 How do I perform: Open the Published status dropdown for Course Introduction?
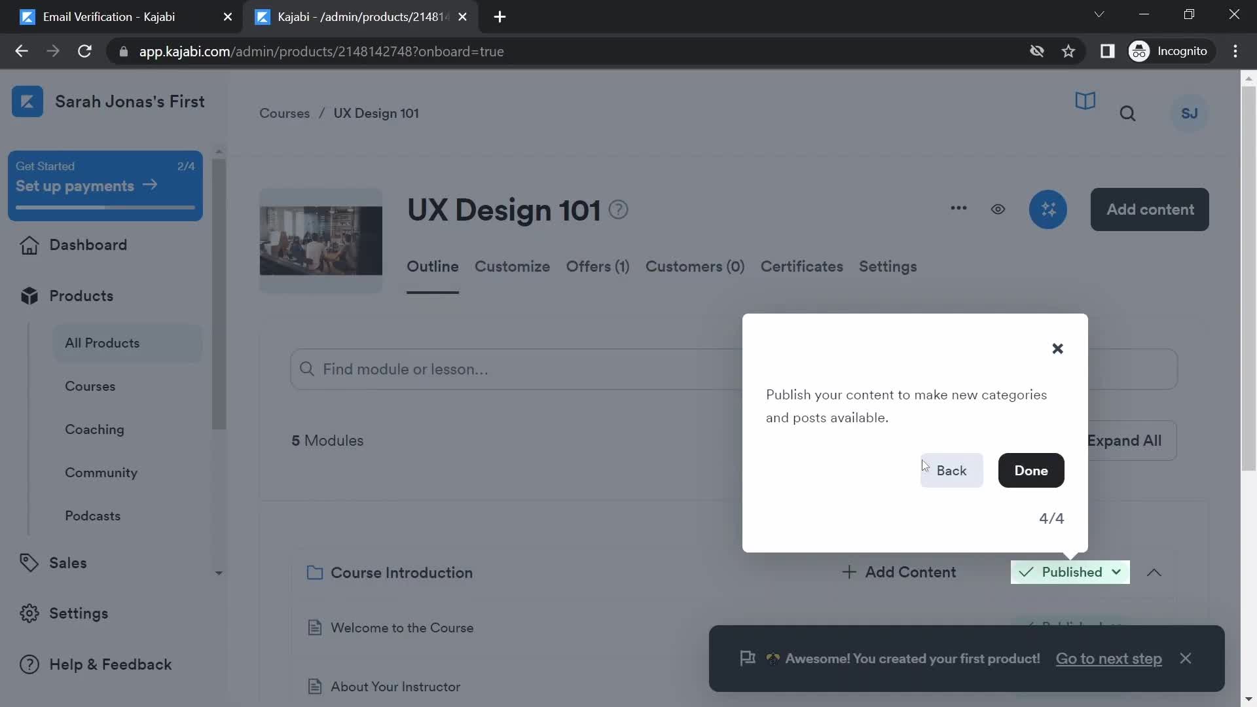(1070, 572)
